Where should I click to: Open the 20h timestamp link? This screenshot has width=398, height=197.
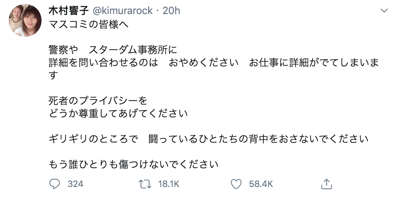(171, 11)
